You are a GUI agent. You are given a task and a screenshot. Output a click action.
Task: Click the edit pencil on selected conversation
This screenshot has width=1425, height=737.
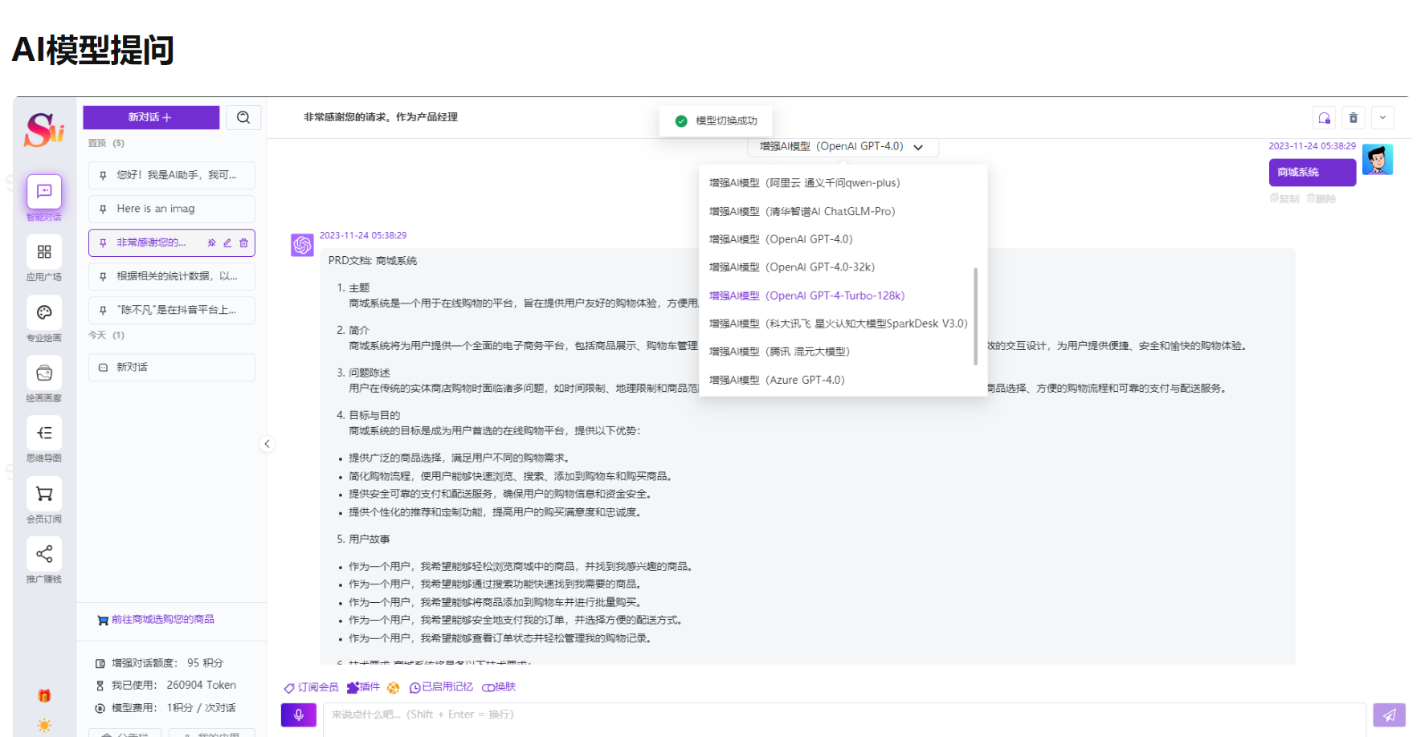click(227, 242)
